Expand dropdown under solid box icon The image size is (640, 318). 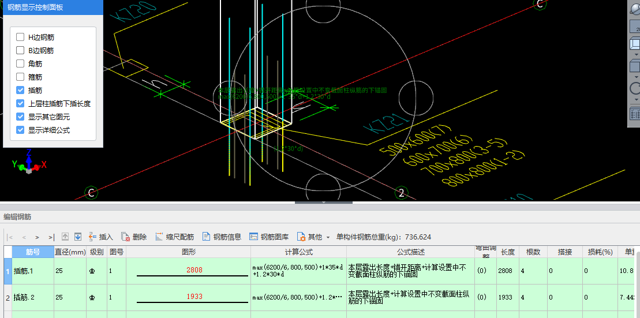point(637,77)
